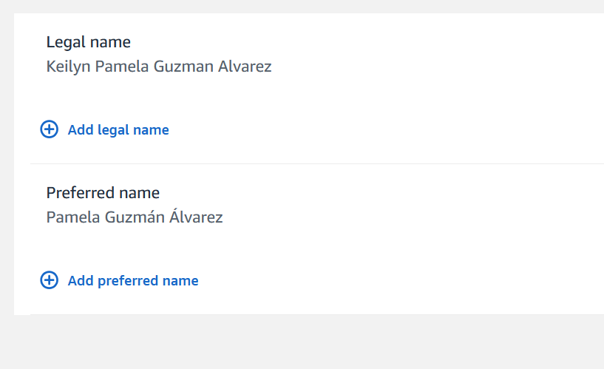Click the Legal name heading
This screenshot has width=604, height=369.
click(x=89, y=42)
